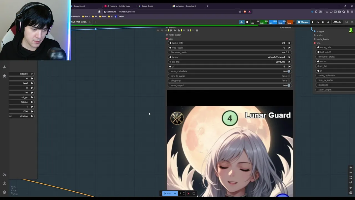Toggle pingpong switch
355x200 pixels.
click(289, 81)
